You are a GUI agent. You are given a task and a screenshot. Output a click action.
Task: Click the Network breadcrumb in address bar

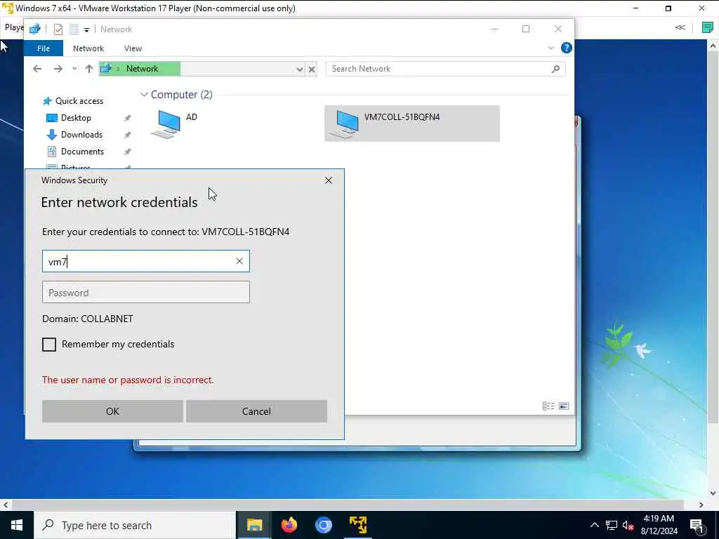142,69
